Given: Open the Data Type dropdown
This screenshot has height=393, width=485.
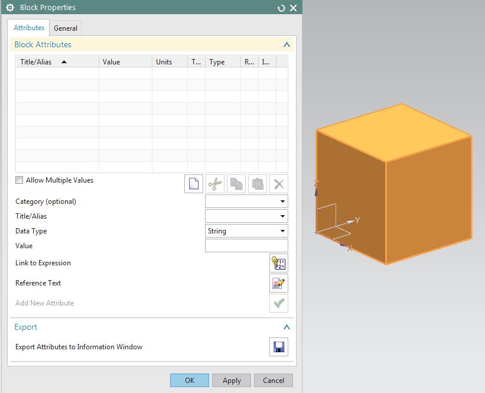Looking at the screenshot, I should (246, 231).
